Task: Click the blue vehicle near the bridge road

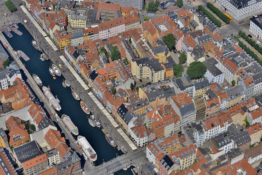Action: pos(150,168)
